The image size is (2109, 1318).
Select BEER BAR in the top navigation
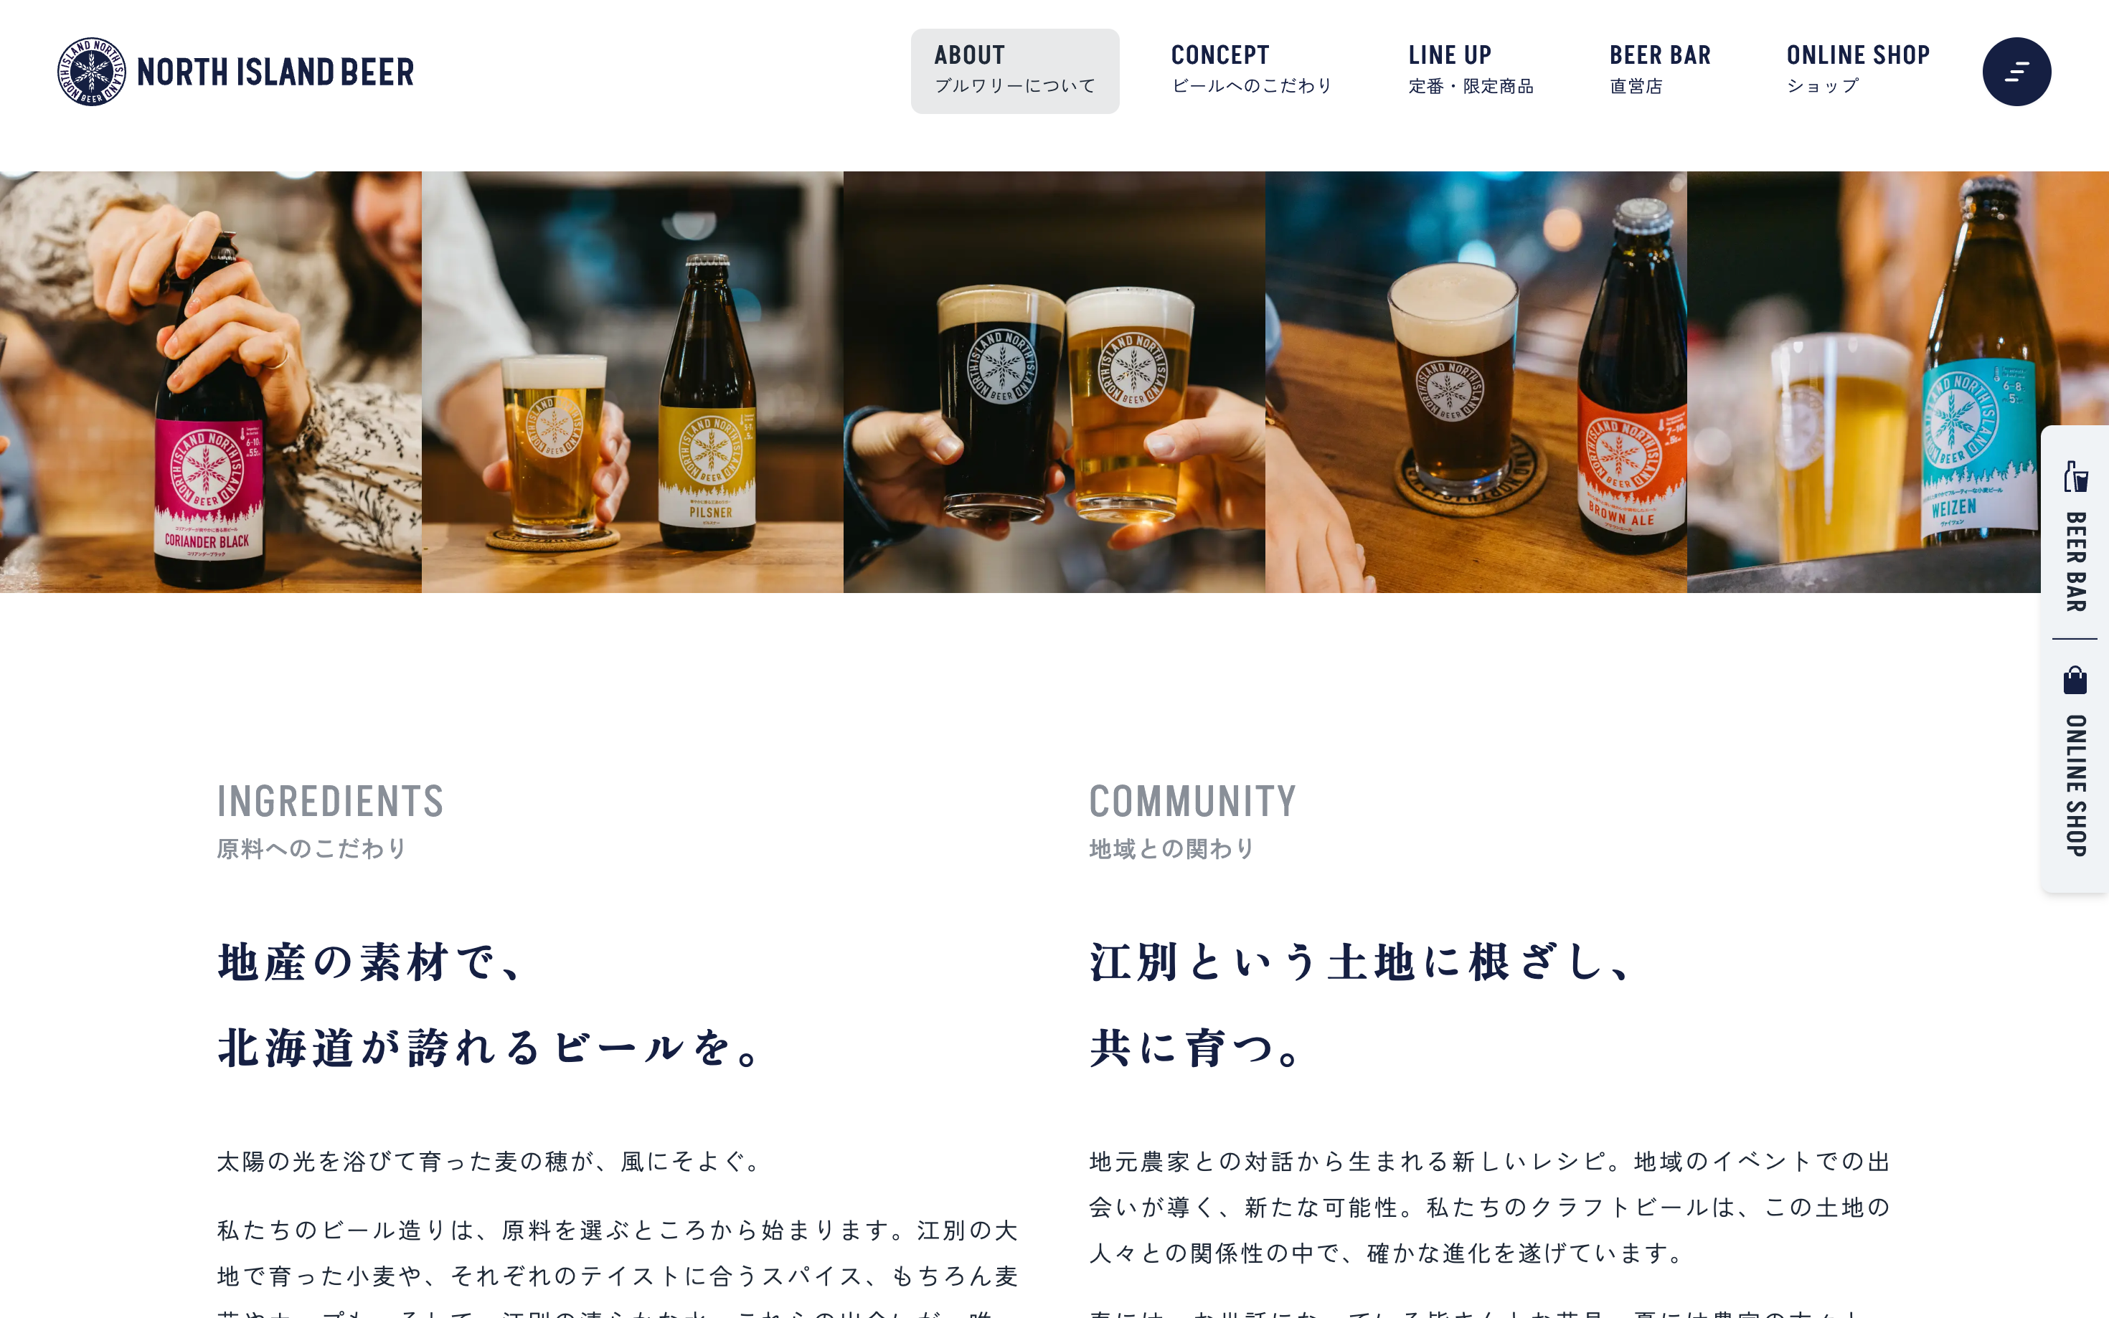click(x=1660, y=70)
